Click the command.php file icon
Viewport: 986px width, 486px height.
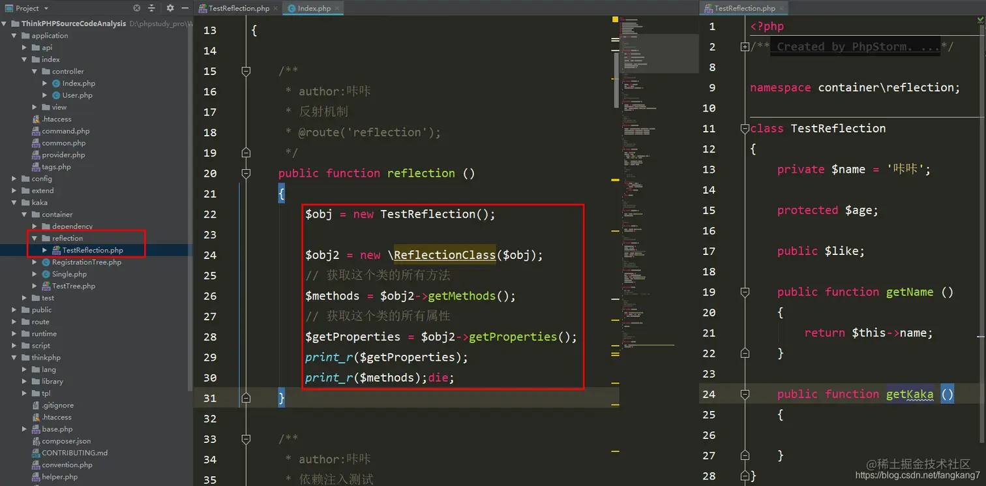click(x=36, y=131)
